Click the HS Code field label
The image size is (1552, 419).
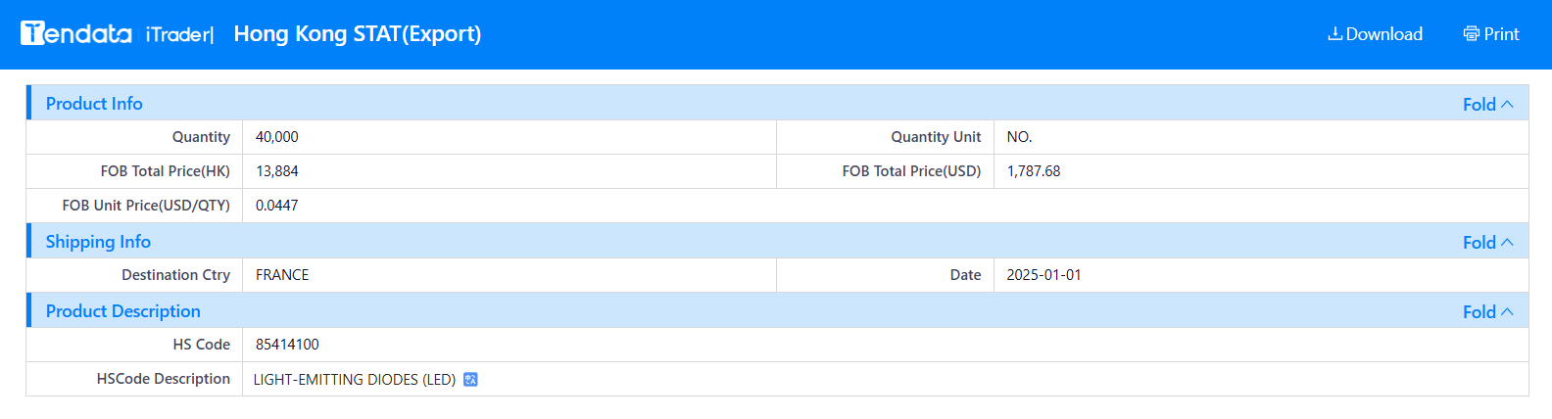click(x=200, y=345)
